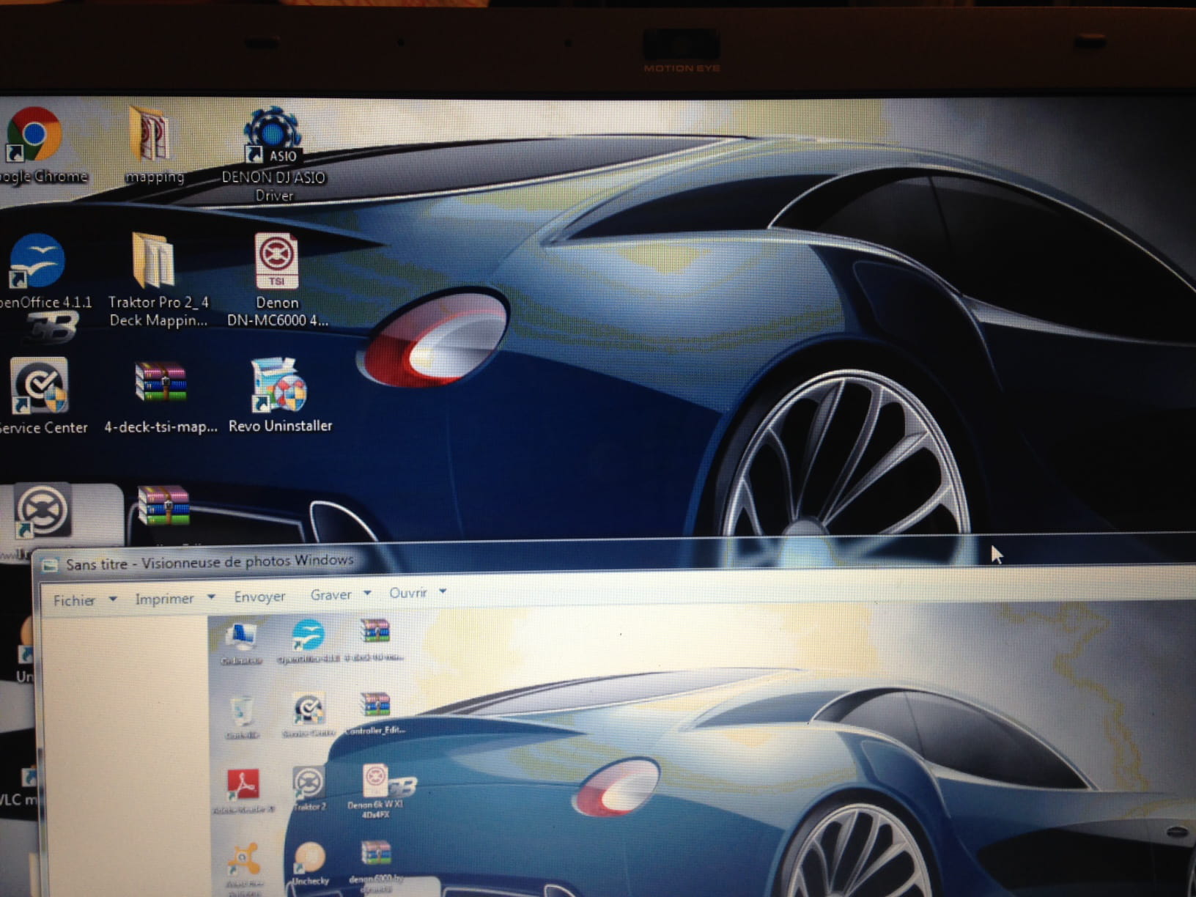Image resolution: width=1196 pixels, height=897 pixels.
Task: Expand the Imprimer dropdown
Action: [211, 597]
